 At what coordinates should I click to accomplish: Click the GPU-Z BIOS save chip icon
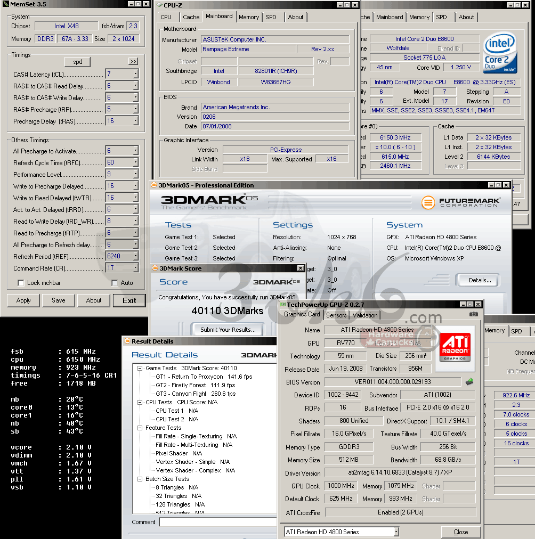tap(469, 381)
